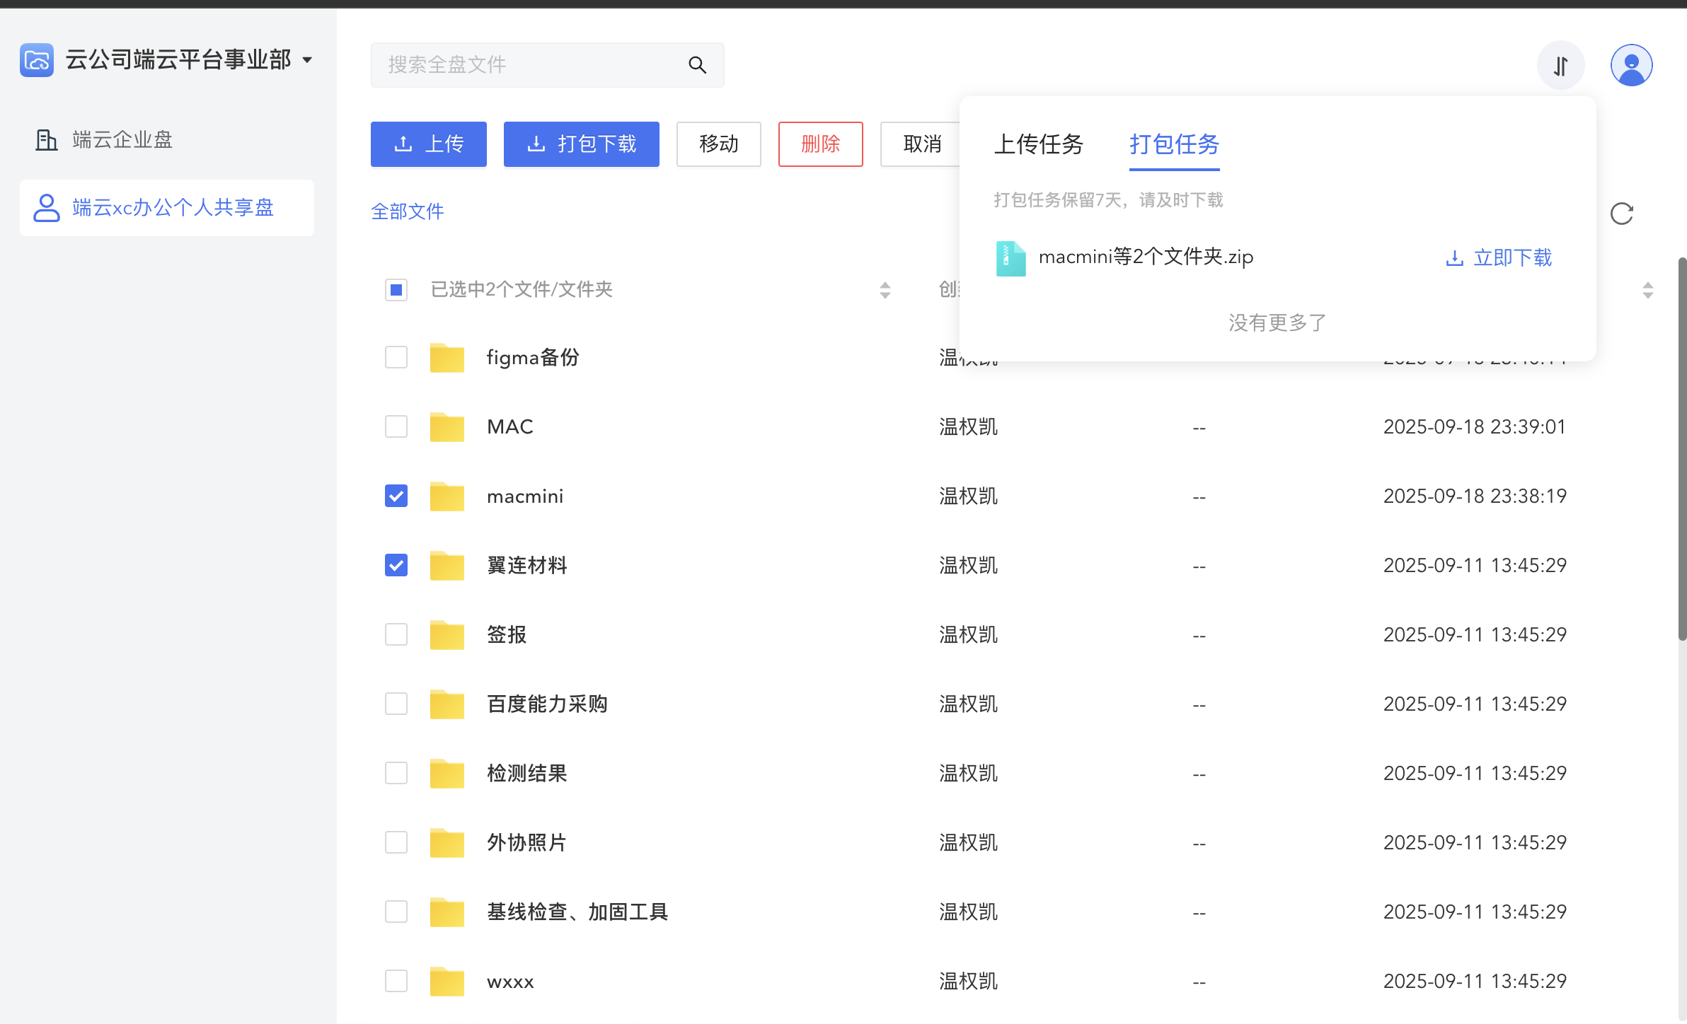Screen dimensions: 1687x1024
Task: Uncheck the 翼连材料 folder checkbox
Action: tap(396, 566)
